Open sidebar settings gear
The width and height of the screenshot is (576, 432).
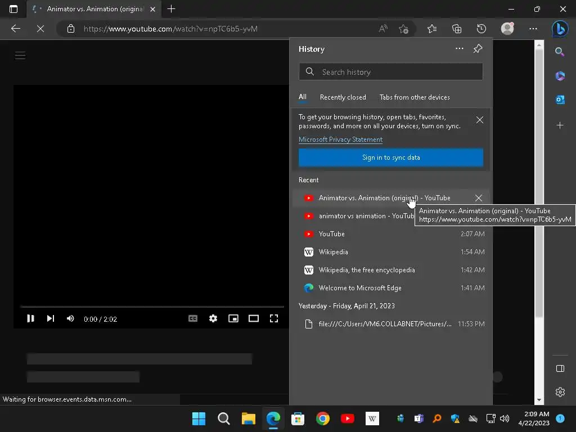(x=560, y=392)
